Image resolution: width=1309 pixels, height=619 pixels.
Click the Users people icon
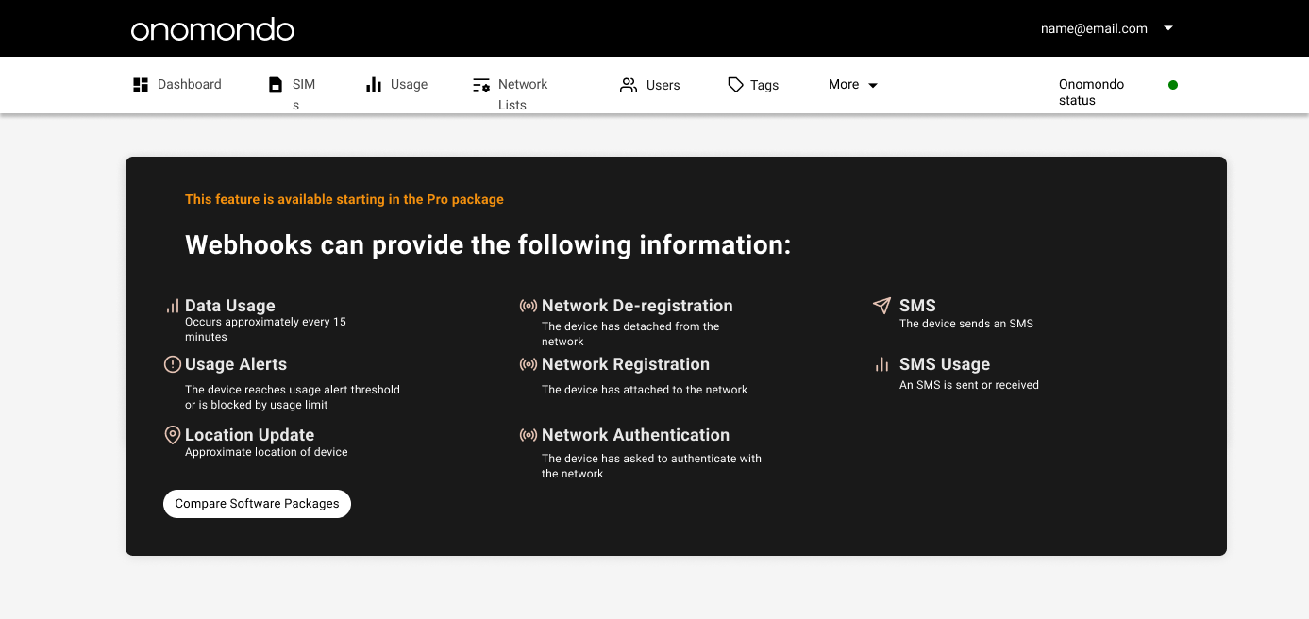pos(629,85)
